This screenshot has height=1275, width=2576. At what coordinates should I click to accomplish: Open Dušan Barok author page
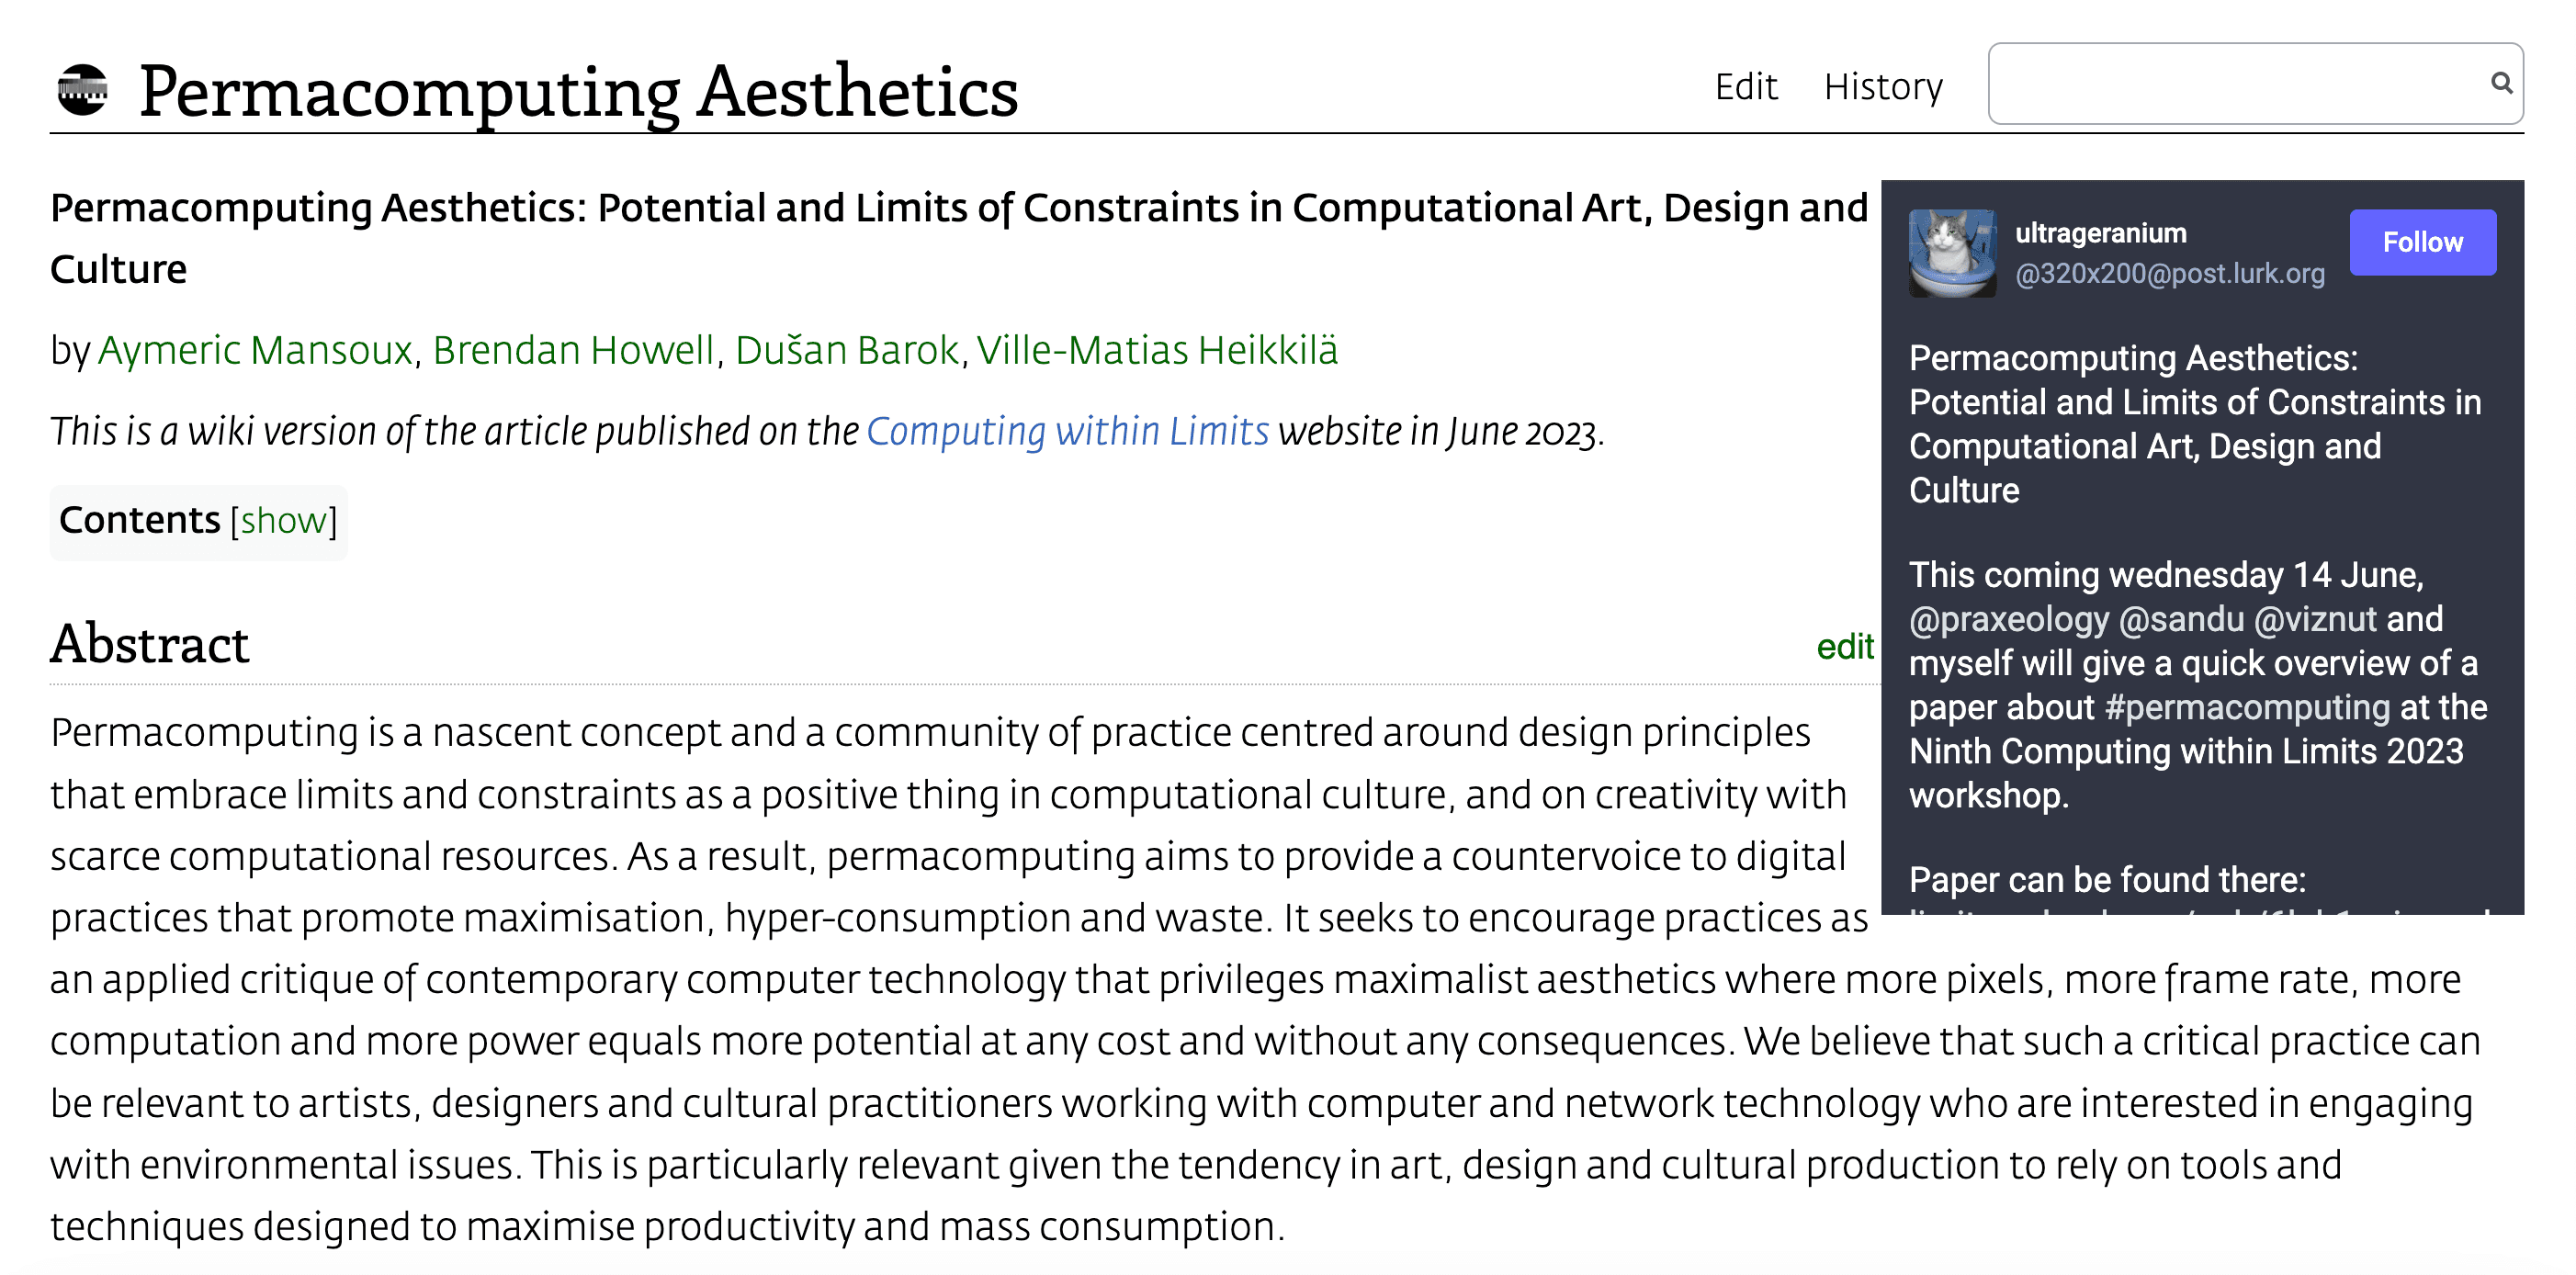(x=847, y=350)
